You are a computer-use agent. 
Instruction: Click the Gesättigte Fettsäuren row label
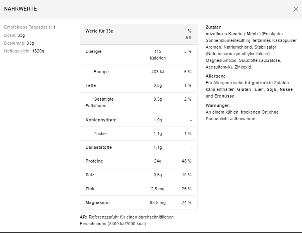click(100, 103)
